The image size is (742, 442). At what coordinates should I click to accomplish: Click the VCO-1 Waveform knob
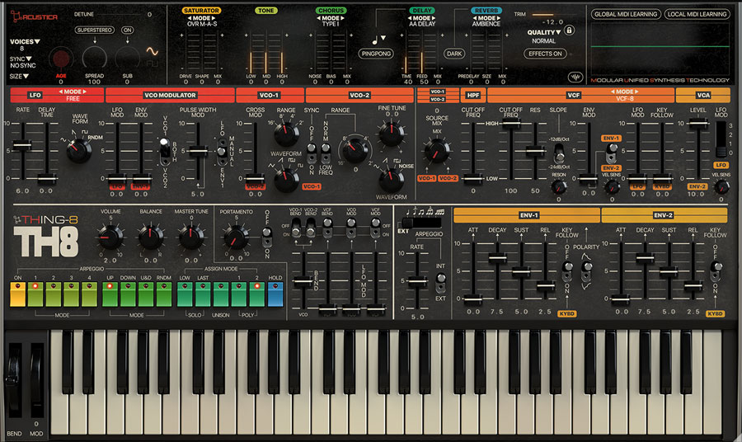(x=286, y=180)
